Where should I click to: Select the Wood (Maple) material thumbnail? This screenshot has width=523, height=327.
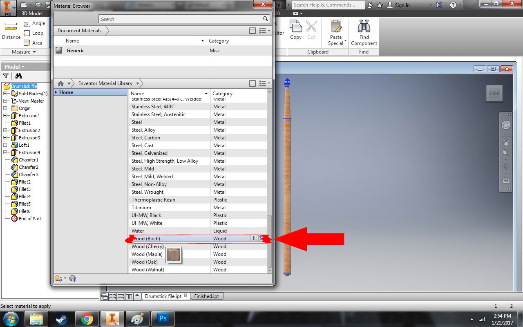pos(173,255)
